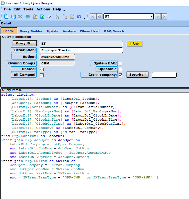Uncheck the All Companies checkbox
Viewport: 189px width, 199px height.
pyautogui.click(x=42, y=75)
